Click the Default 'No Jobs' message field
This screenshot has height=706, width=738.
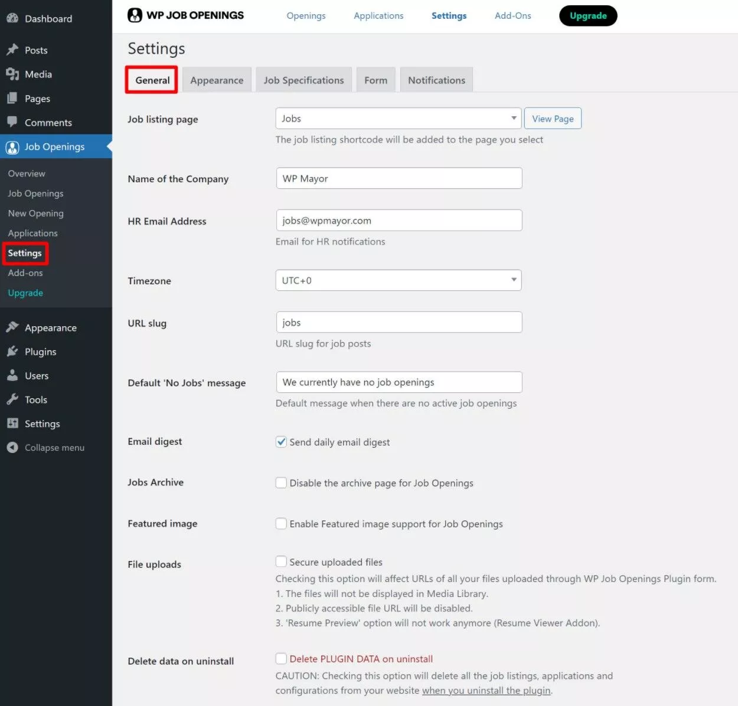(399, 382)
